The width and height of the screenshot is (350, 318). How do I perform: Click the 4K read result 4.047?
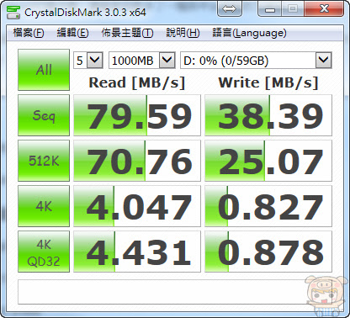pos(137,206)
